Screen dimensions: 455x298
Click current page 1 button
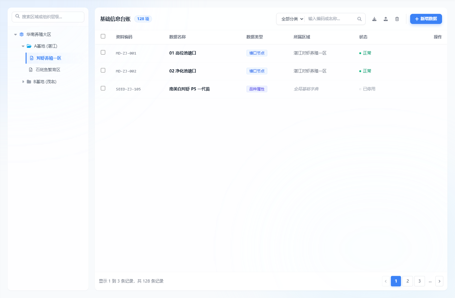(396, 281)
